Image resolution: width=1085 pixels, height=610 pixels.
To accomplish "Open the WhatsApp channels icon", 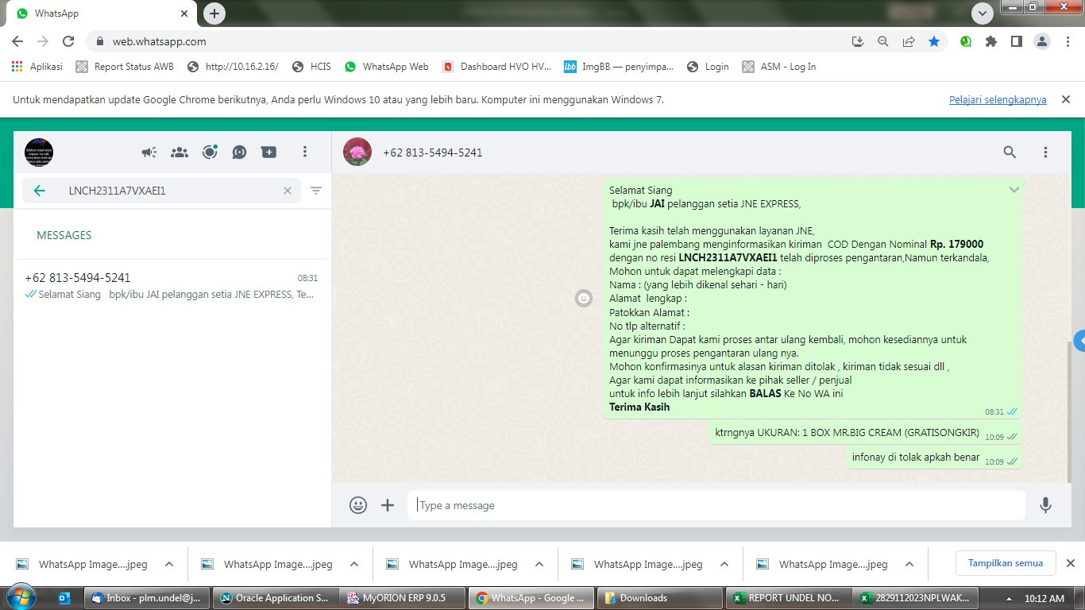I will pos(239,152).
